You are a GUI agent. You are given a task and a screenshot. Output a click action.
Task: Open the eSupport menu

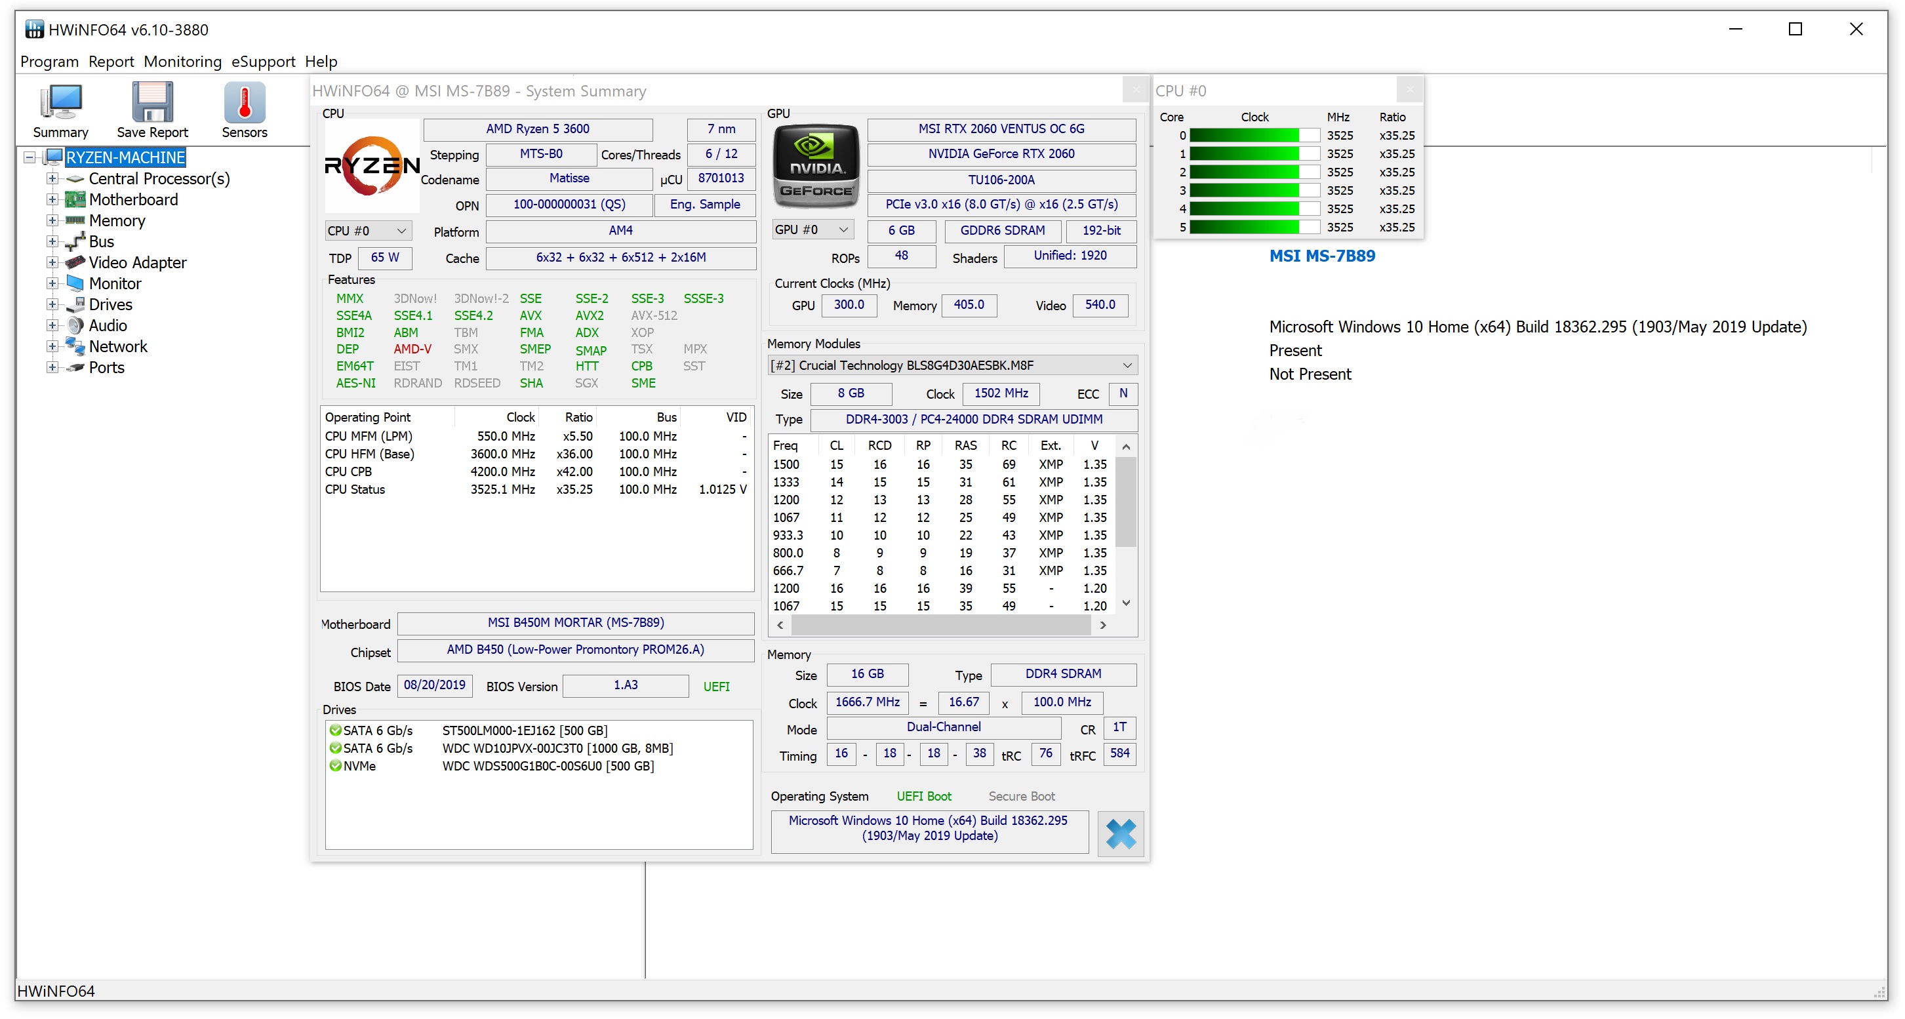263,62
